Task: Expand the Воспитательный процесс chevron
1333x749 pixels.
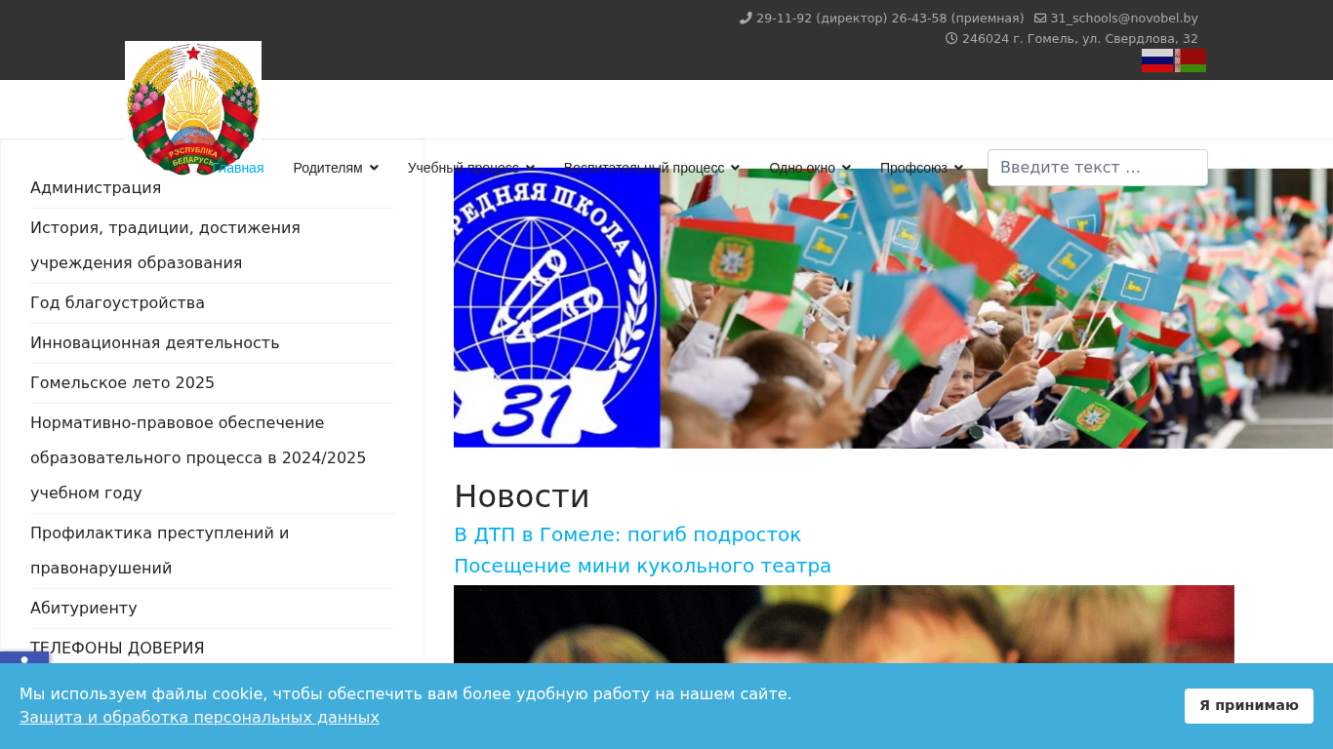Action: click(x=735, y=168)
